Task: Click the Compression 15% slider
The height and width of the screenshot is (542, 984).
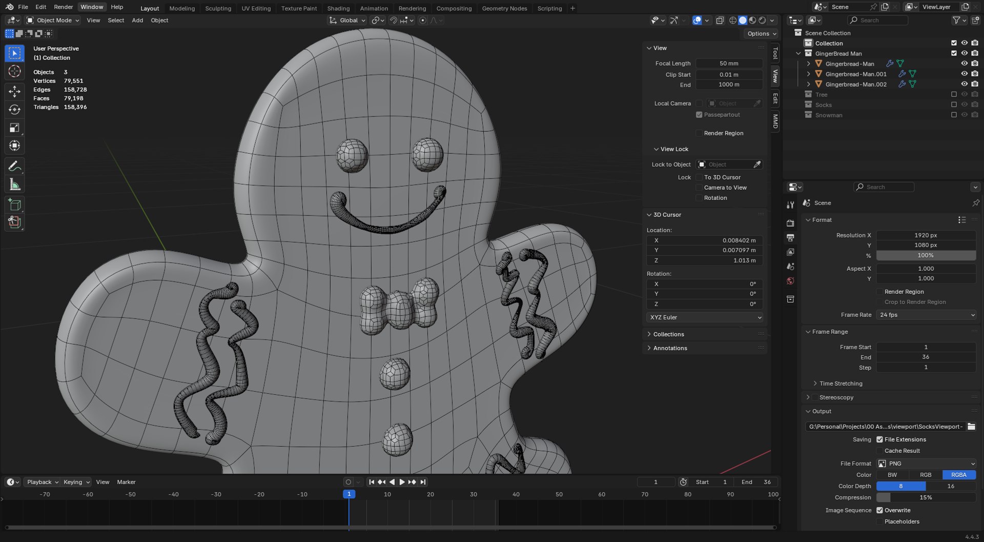Action: 926,497
